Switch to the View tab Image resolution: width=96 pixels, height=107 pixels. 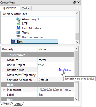pyautogui.click(x=6, y=104)
